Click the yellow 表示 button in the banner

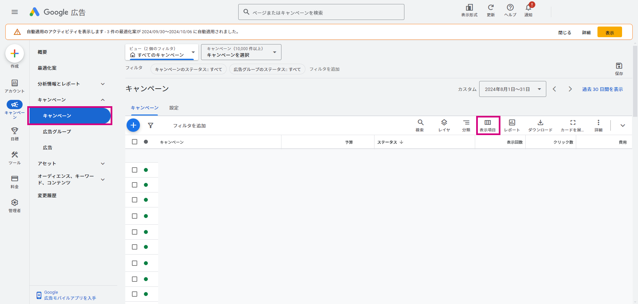tap(609, 32)
